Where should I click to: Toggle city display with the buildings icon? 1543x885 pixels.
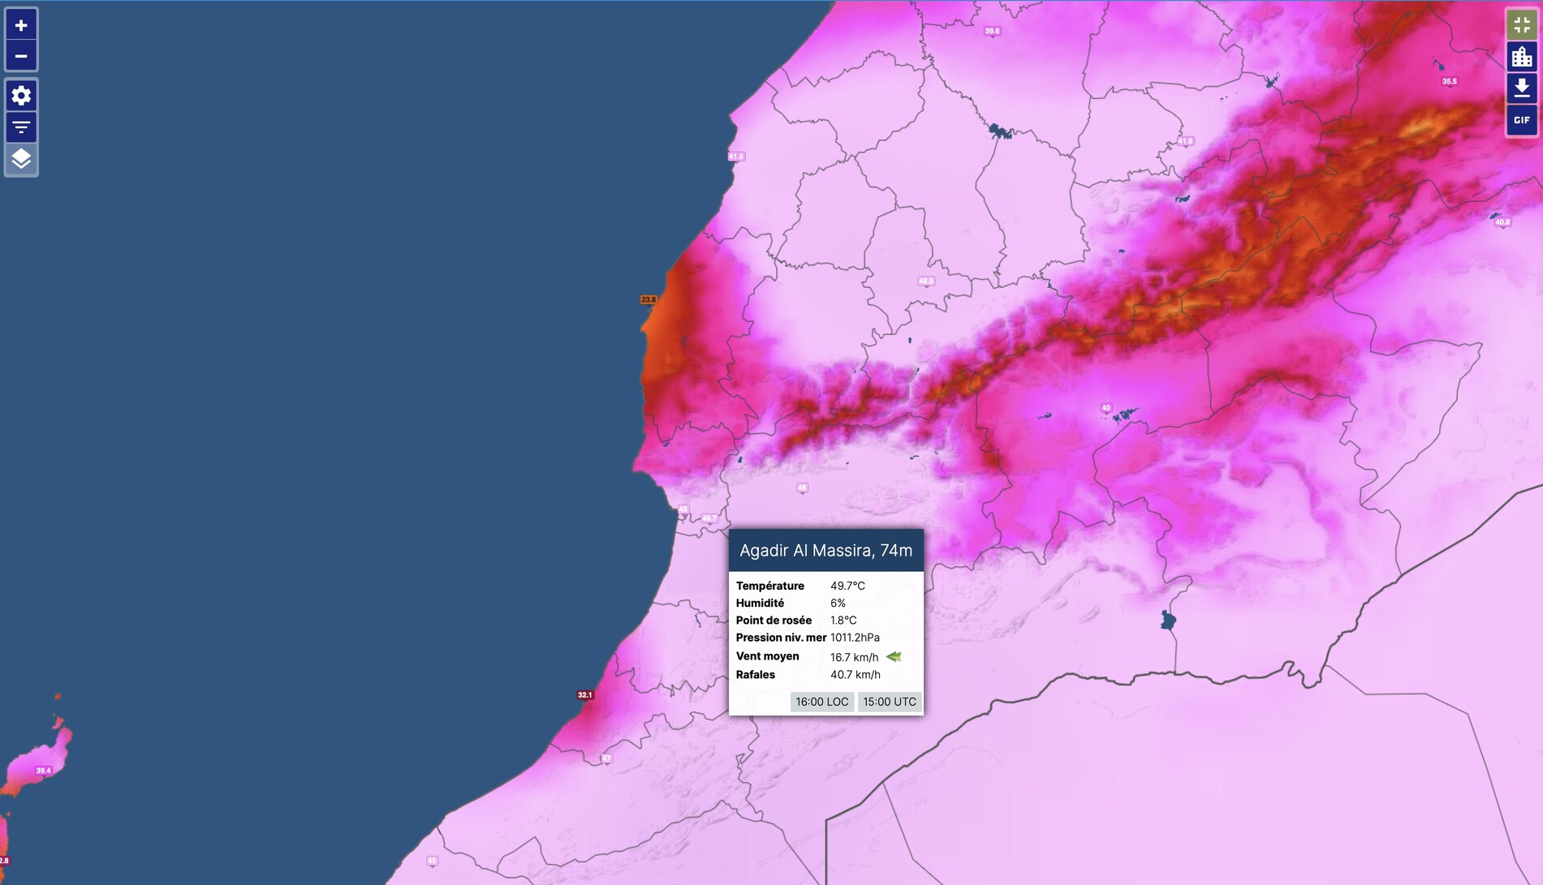coord(1521,57)
